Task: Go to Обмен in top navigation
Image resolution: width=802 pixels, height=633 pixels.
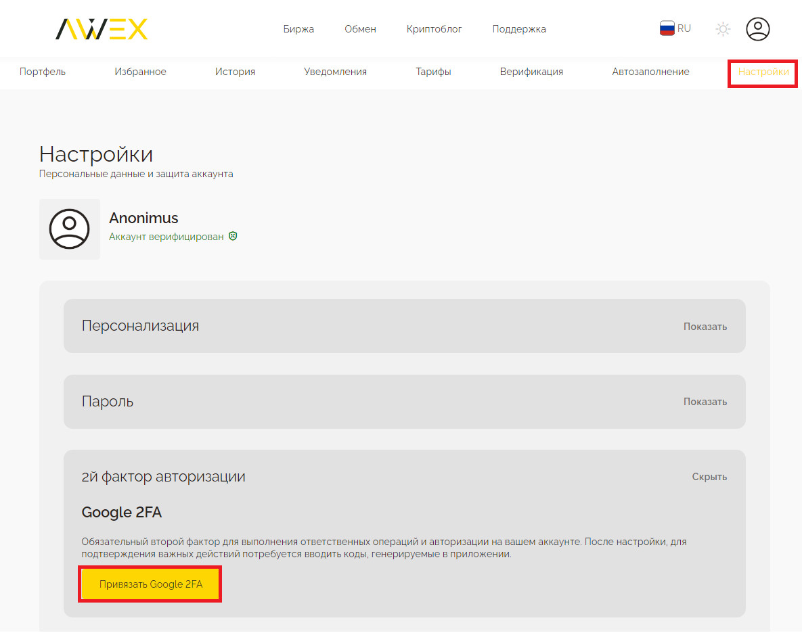Action: tap(360, 29)
